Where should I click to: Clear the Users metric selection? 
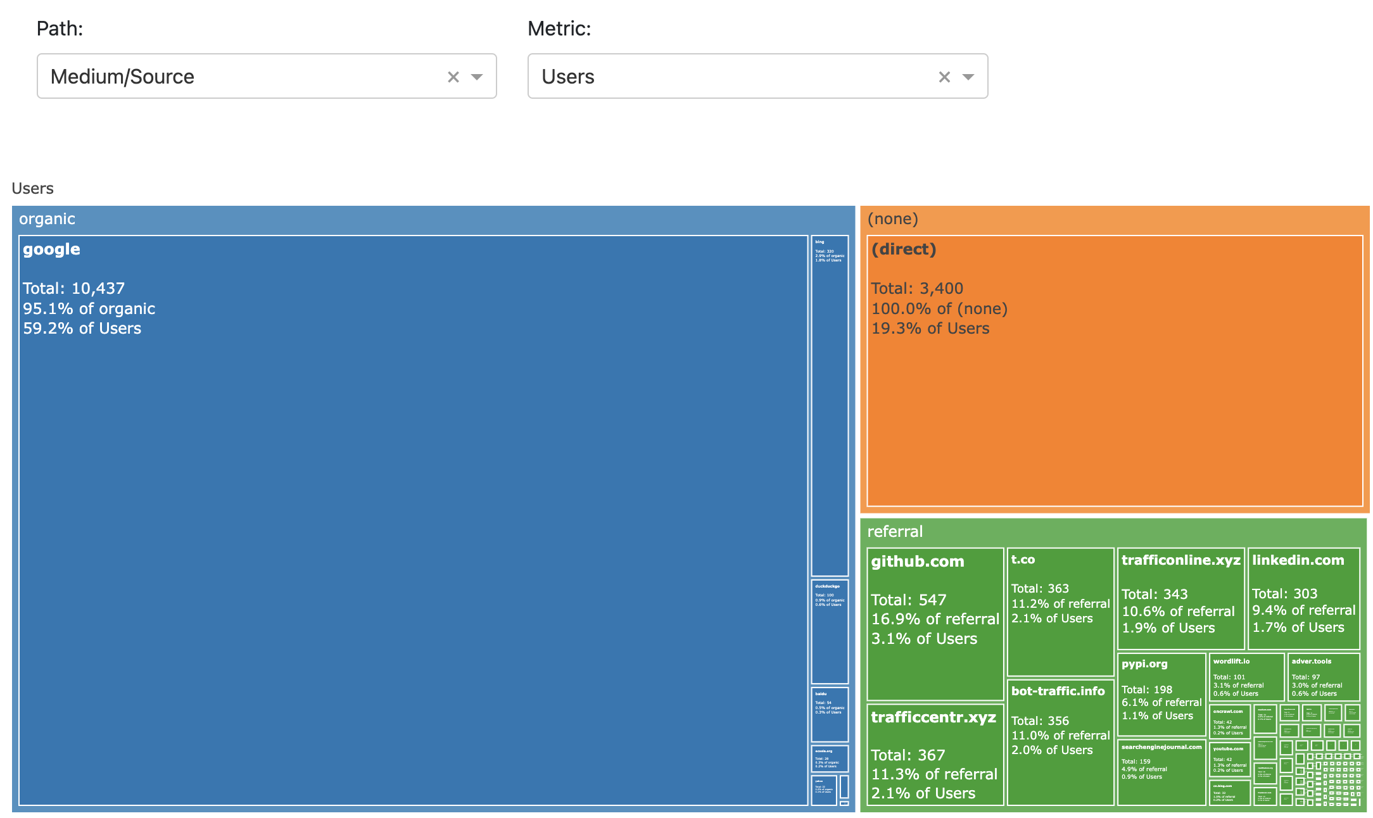pyautogui.click(x=944, y=77)
